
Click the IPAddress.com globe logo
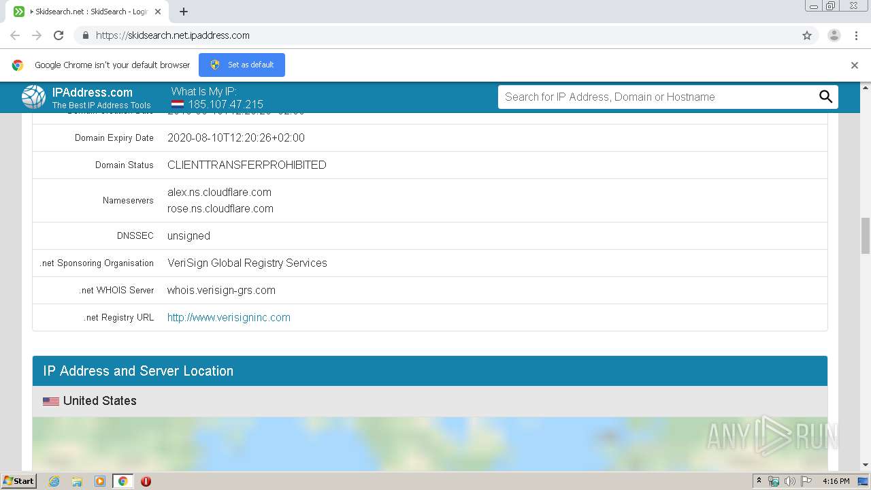tap(33, 97)
